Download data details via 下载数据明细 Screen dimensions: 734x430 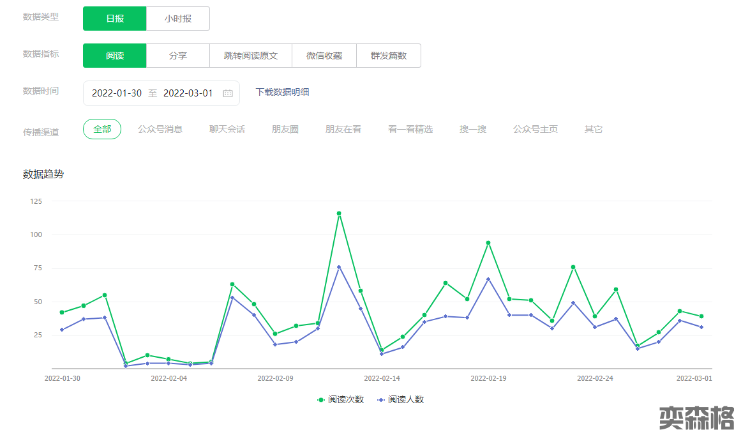282,92
